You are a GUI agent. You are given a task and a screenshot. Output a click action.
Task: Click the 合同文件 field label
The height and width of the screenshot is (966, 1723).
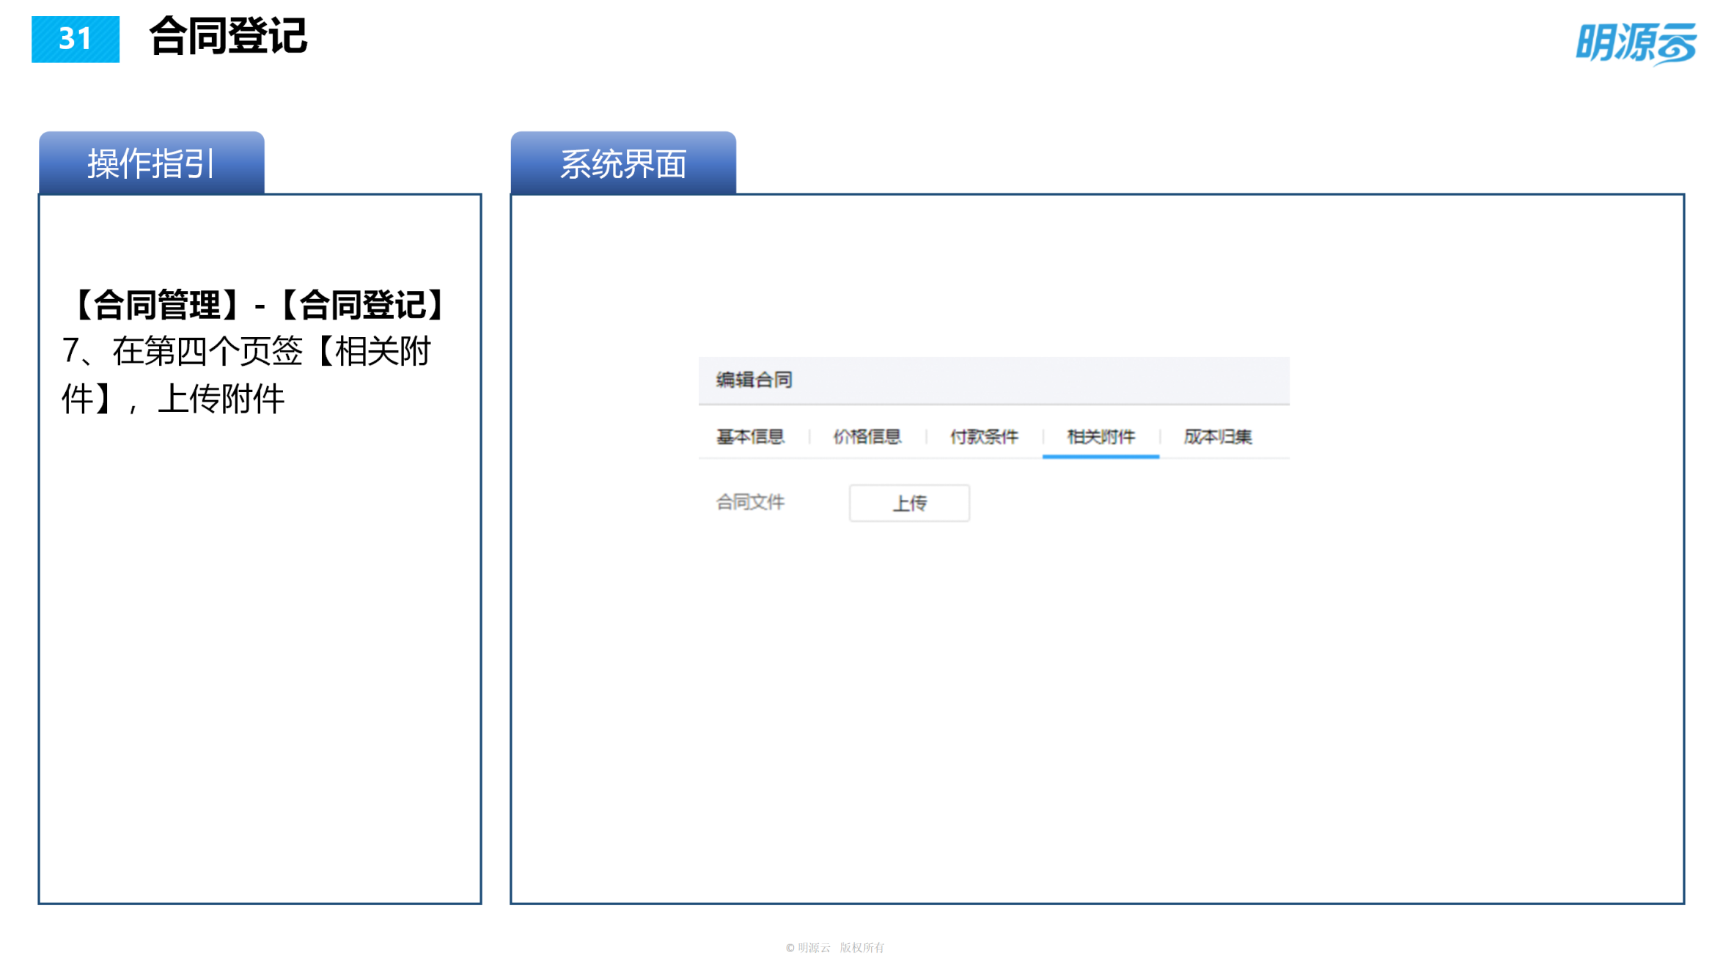click(750, 503)
